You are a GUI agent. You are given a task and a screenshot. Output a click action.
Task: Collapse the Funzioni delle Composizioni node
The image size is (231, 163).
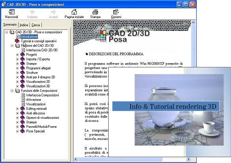[12, 91]
